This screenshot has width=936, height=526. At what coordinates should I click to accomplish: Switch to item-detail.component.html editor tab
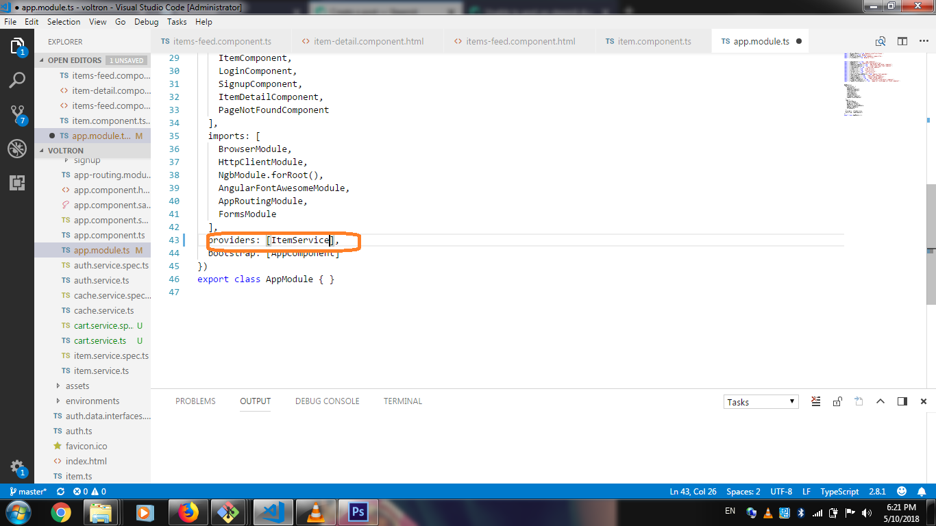tap(368, 41)
